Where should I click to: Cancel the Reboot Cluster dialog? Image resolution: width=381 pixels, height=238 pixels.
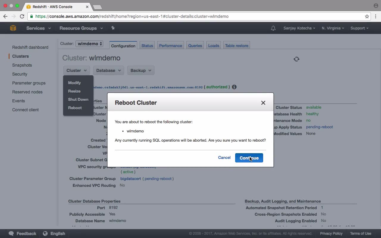tap(224, 158)
